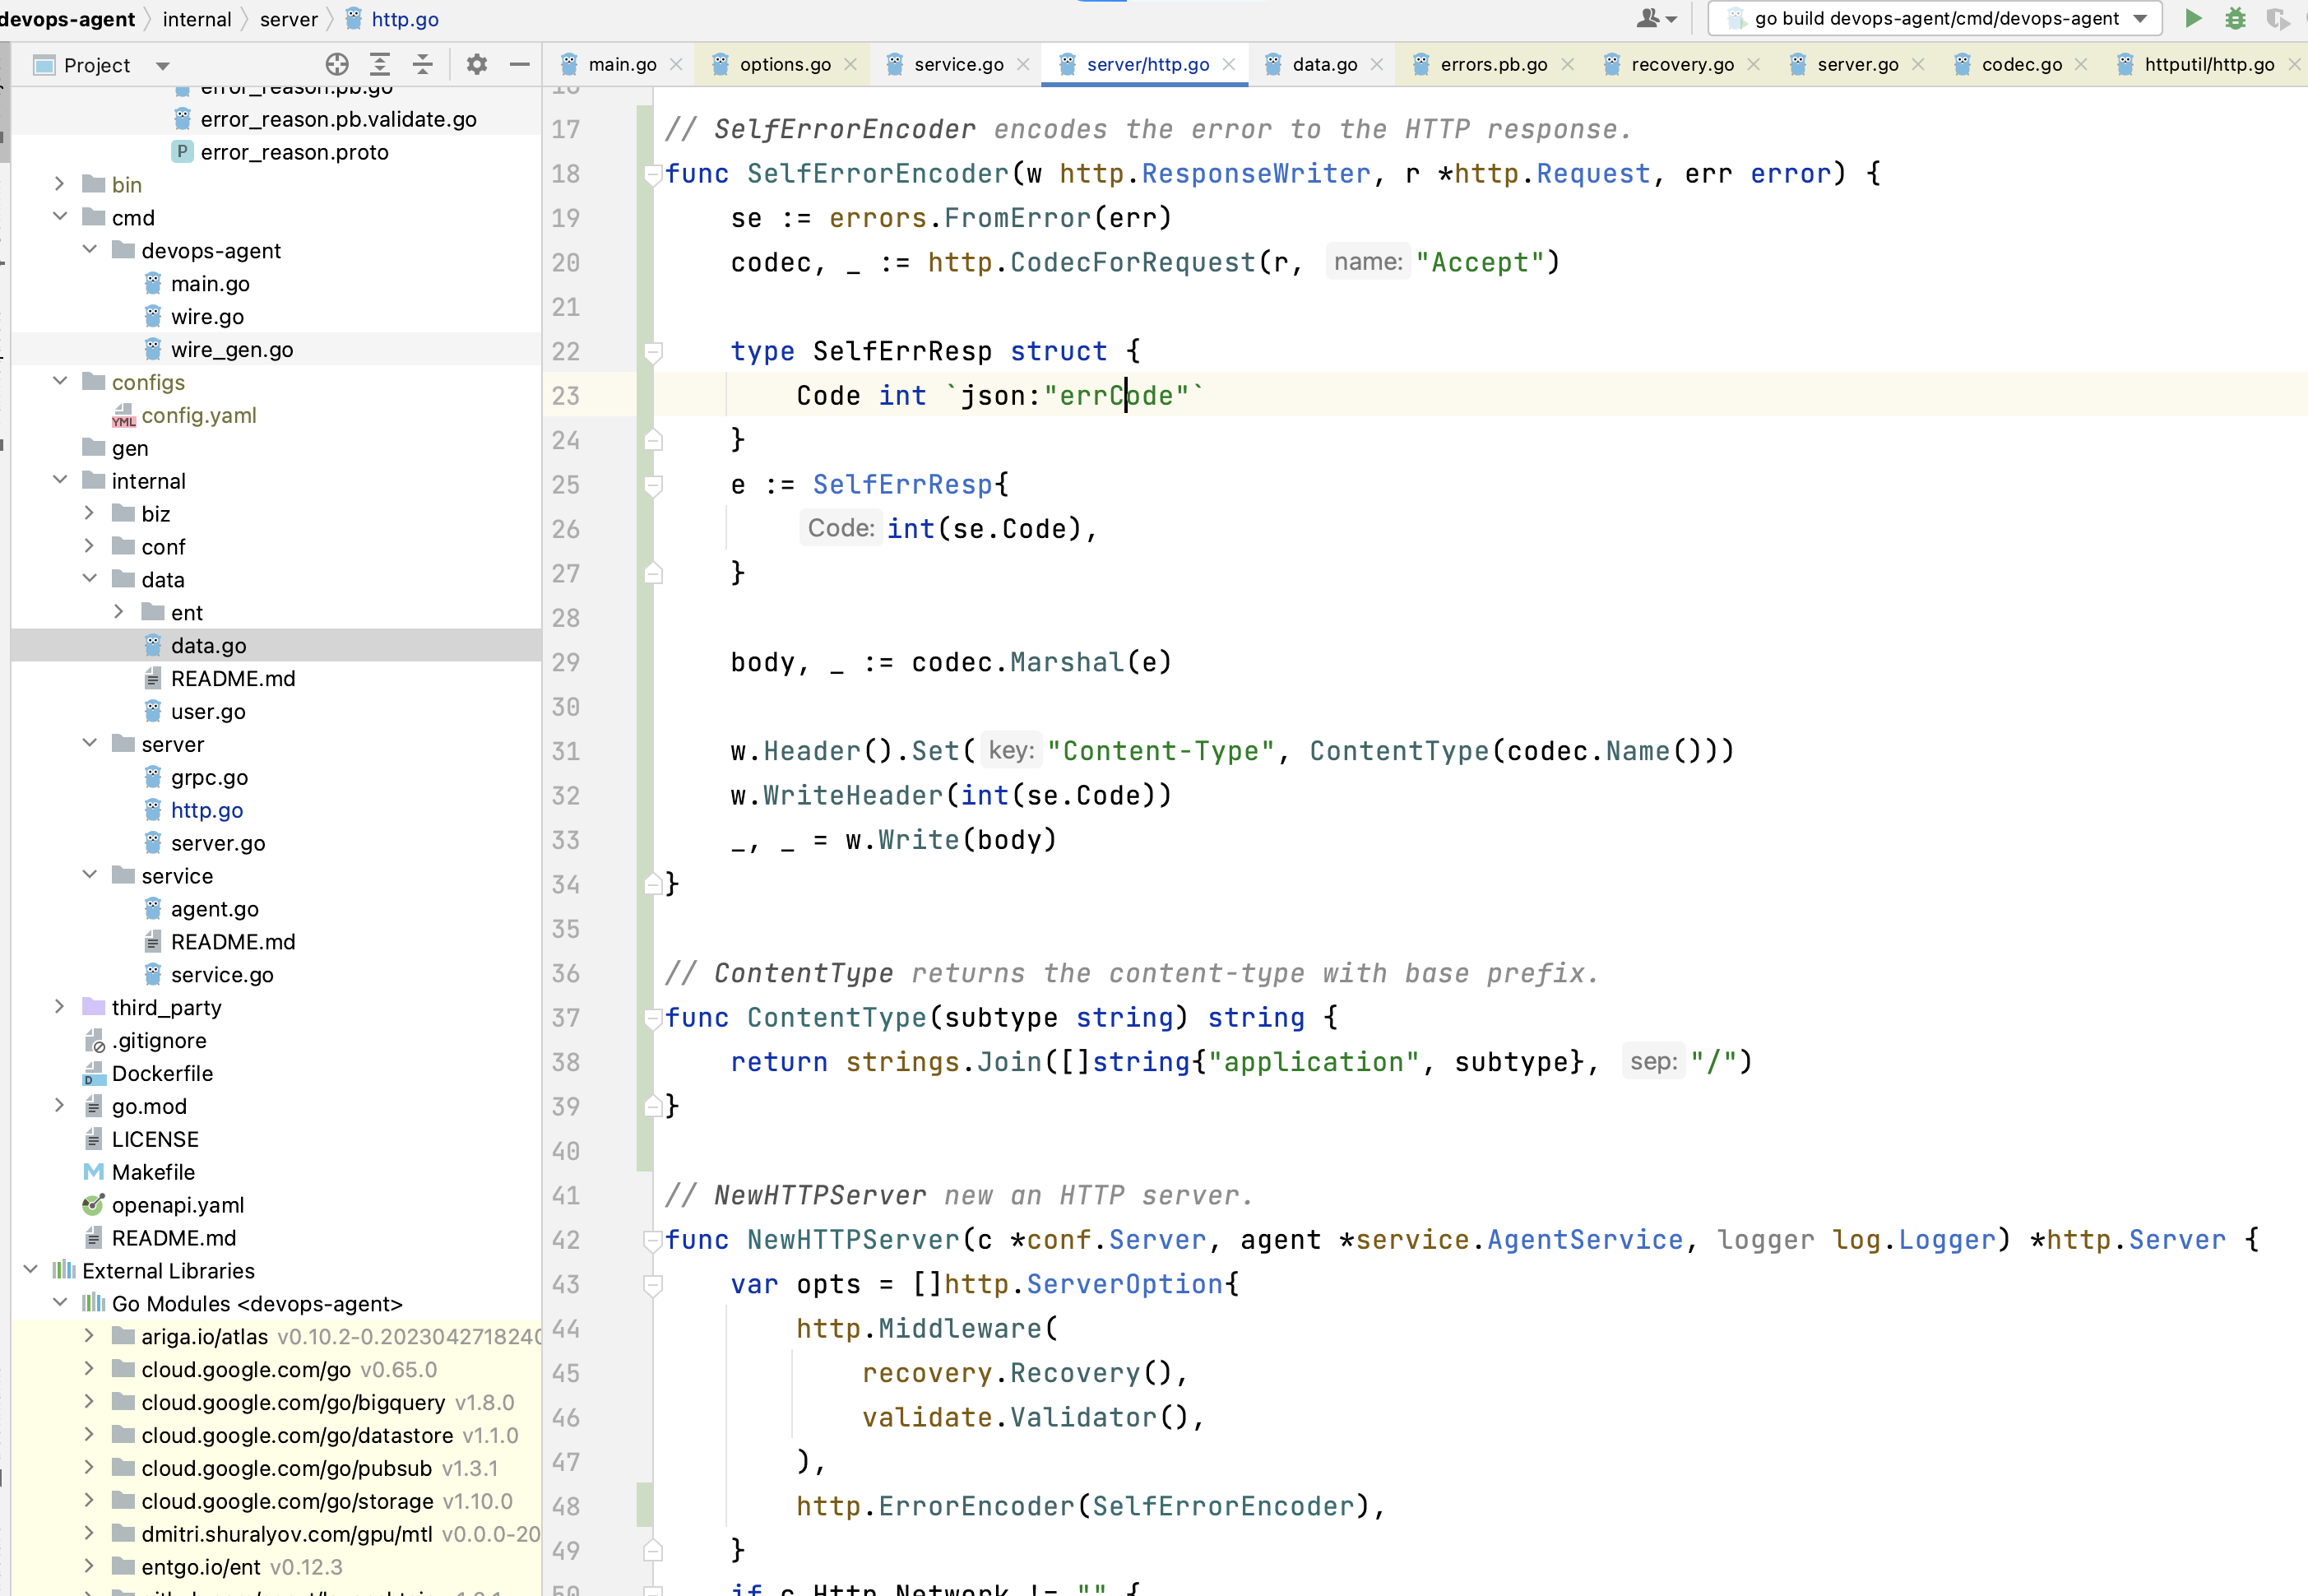Open Project panel settings gear
This screenshot has width=2308, height=1596.
[x=477, y=65]
